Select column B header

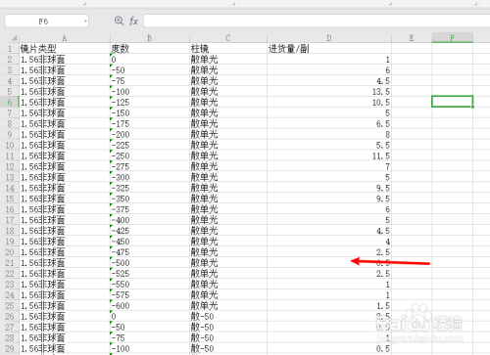coord(150,38)
